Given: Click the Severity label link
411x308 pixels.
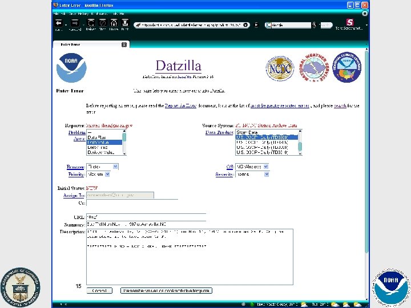Looking at the screenshot, I should pos(224,175).
